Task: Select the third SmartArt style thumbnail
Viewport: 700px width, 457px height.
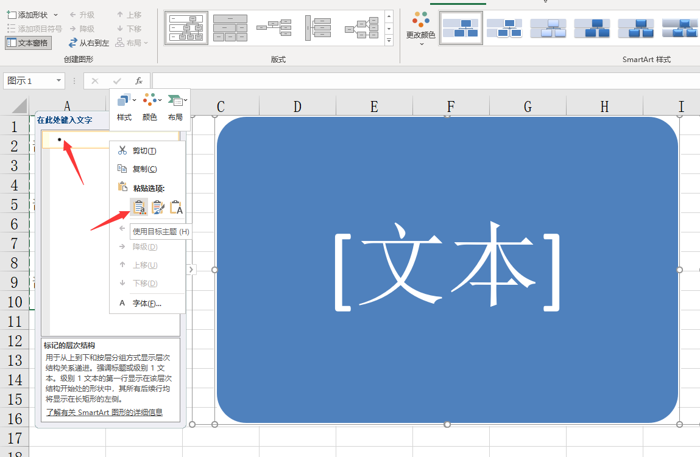Action: [x=548, y=28]
